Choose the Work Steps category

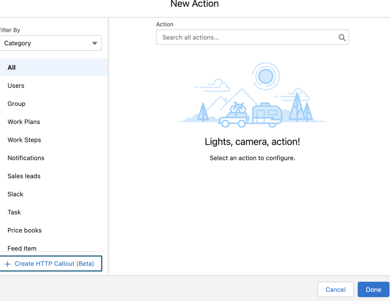[54, 140]
